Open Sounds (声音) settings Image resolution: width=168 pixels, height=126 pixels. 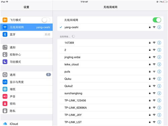tap(27, 96)
